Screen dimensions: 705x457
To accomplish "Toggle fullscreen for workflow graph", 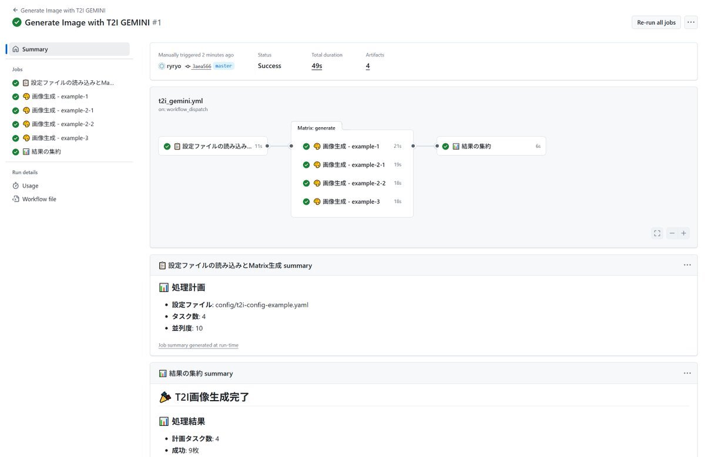I will pos(657,233).
